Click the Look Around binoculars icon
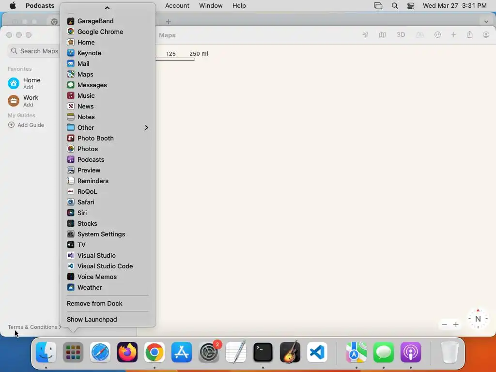This screenshot has height=372, width=496. tap(420, 35)
